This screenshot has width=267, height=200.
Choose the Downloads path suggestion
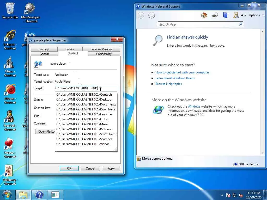(86, 109)
